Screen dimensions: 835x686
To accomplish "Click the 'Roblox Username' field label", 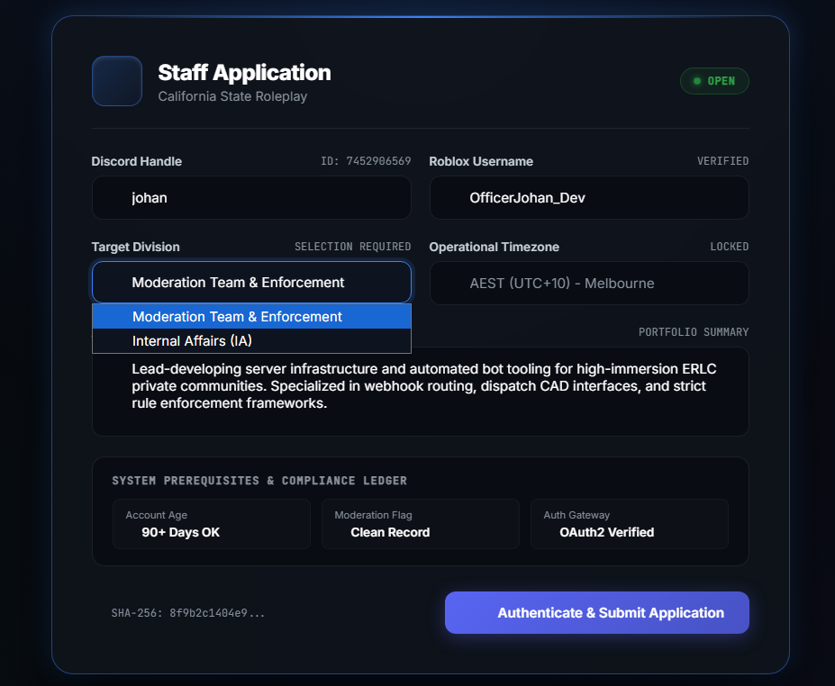I will [x=481, y=161].
